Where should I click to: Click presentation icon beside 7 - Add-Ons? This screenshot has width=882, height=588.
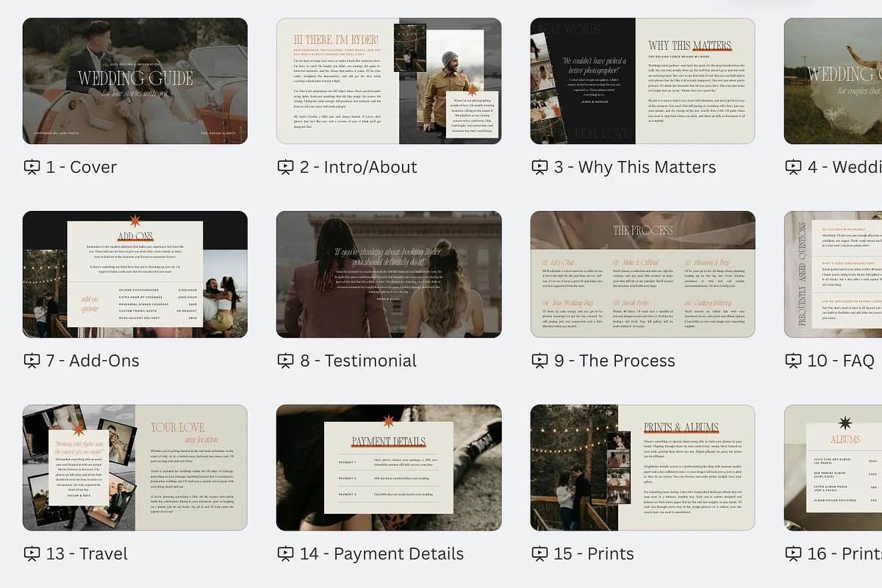click(x=32, y=361)
